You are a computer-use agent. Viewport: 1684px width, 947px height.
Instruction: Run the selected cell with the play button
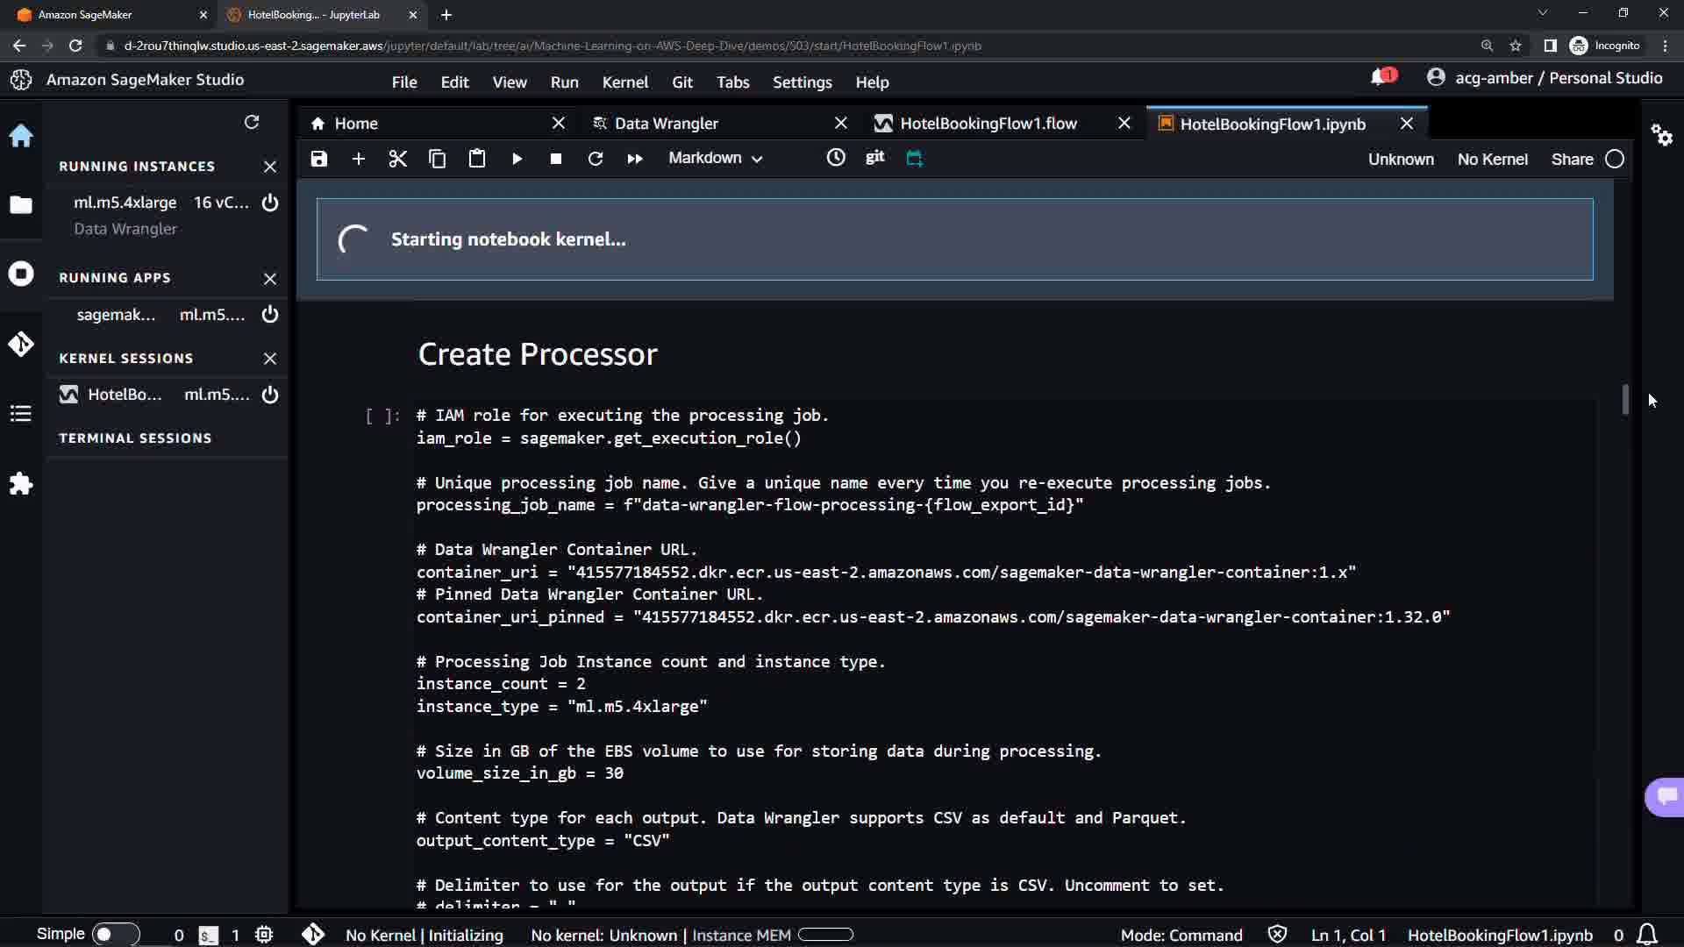(517, 159)
